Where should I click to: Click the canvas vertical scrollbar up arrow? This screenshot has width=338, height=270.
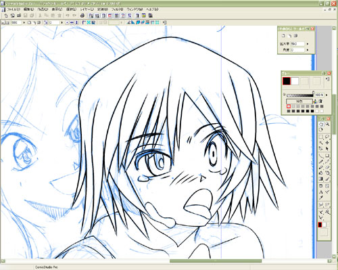coord(334,28)
